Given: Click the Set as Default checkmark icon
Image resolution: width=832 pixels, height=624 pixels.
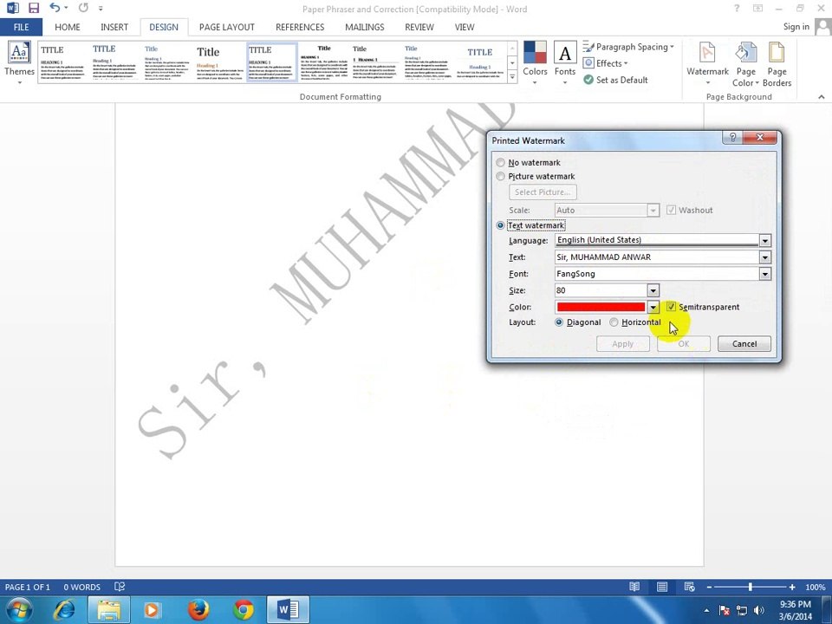Looking at the screenshot, I should [x=588, y=80].
